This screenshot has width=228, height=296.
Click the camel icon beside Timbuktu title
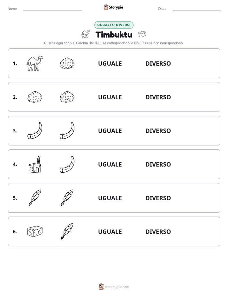click(x=86, y=34)
